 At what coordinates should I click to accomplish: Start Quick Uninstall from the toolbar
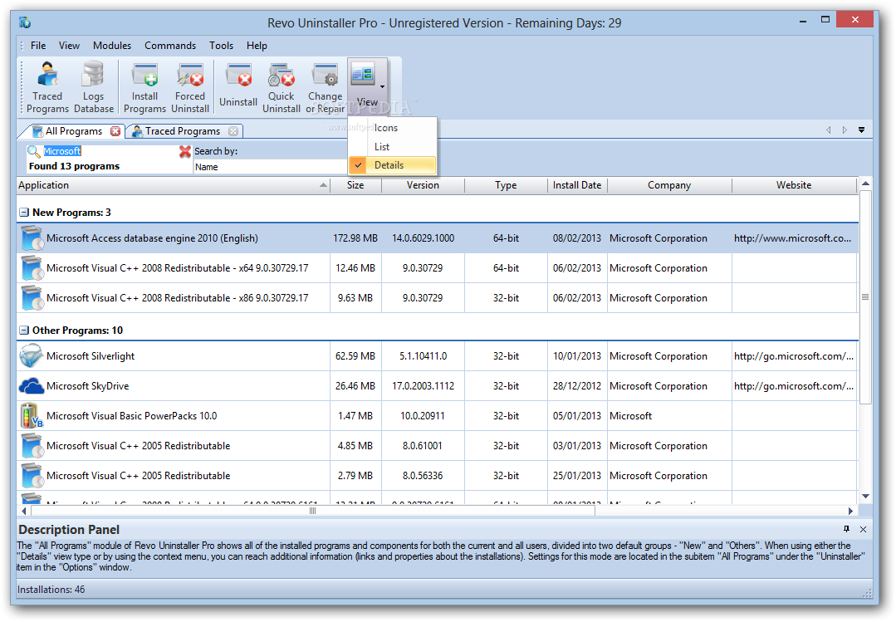coord(282,87)
